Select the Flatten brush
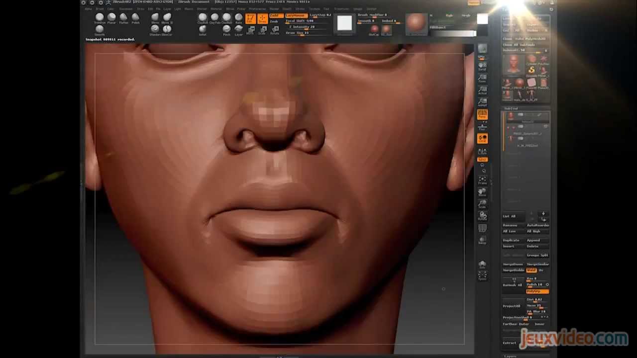Screen dimensions: 637x358 [x=123, y=18]
